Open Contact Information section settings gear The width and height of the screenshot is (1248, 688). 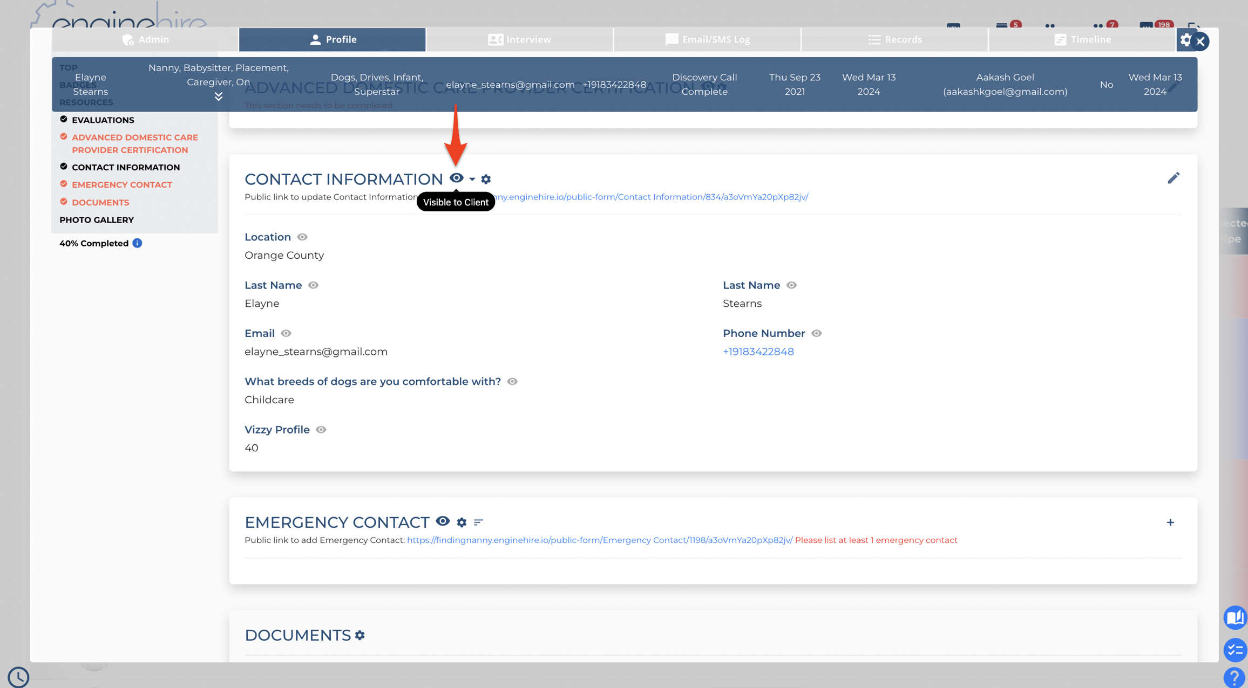point(486,179)
